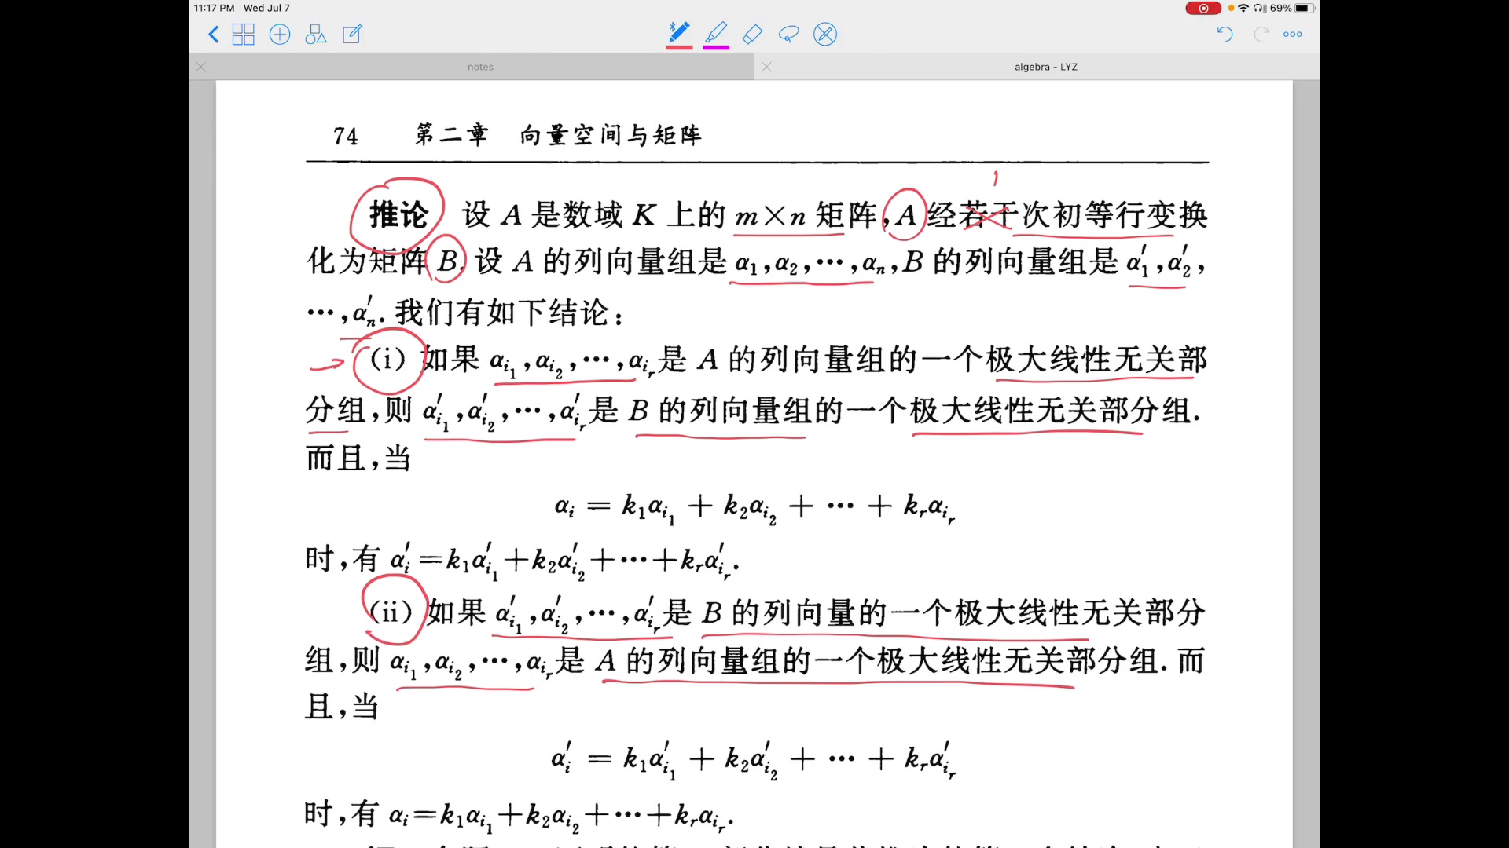Tap the page number 74
Viewport: 1509px width, 848px height.
click(x=346, y=136)
